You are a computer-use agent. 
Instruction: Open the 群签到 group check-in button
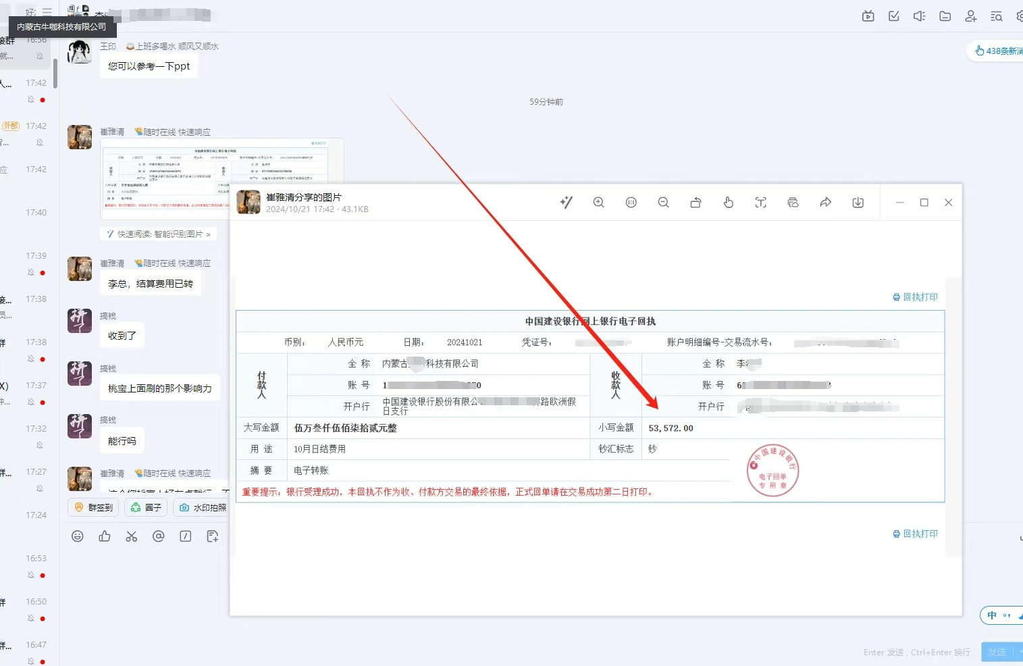coord(94,507)
